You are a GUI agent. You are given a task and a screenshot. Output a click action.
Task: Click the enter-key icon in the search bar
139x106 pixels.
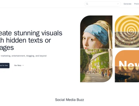(x=118, y=4)
